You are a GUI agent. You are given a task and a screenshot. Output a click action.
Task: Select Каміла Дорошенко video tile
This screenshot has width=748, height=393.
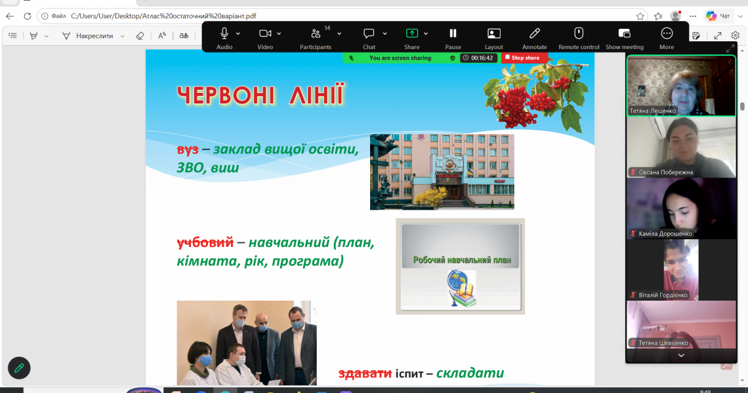click(x=680, y=209)
